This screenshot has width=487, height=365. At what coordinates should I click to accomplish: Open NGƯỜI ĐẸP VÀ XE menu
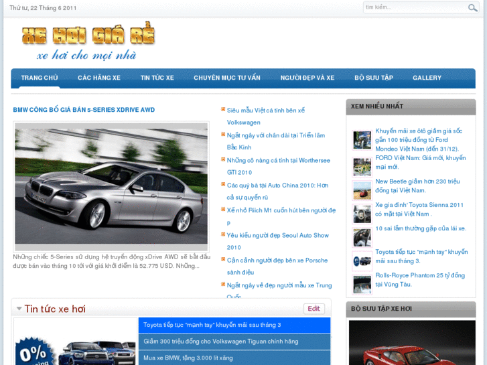(307, 78)
